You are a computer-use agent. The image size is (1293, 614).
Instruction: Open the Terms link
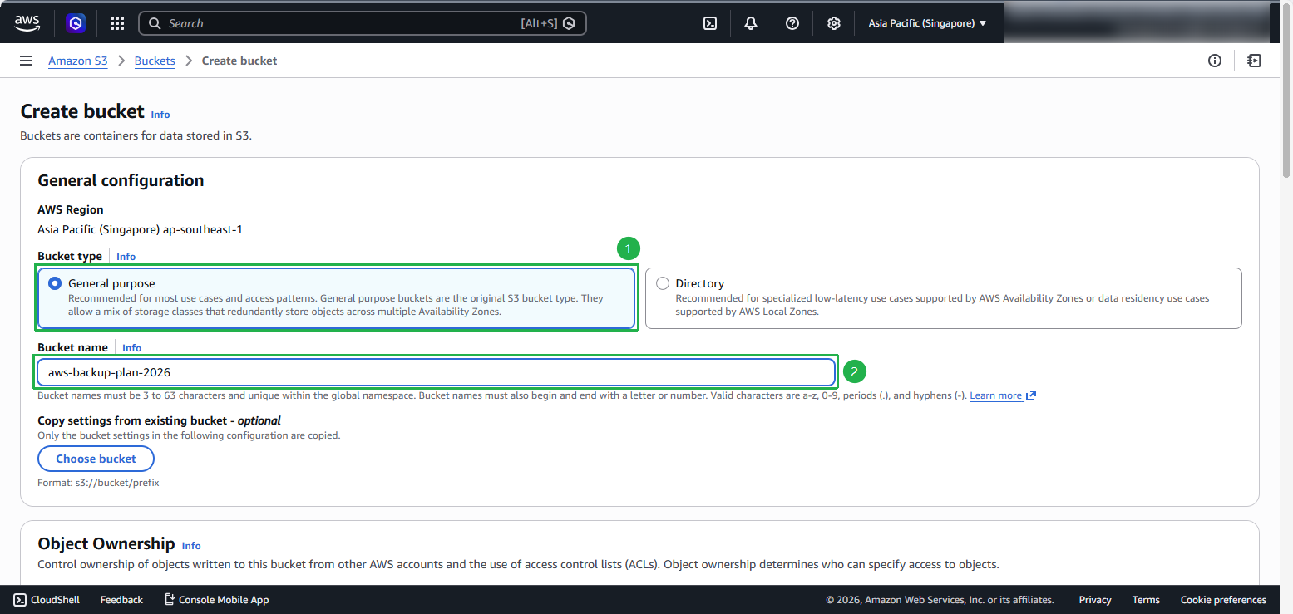1146,600
